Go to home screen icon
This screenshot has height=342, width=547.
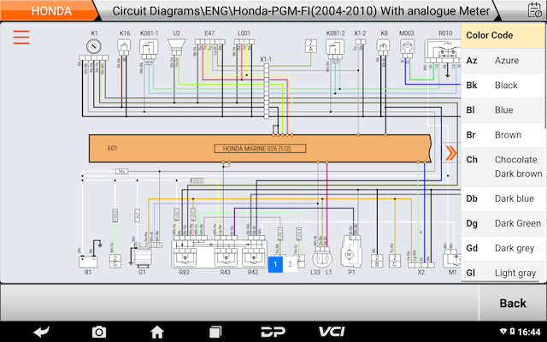click(x=157, y=332)
